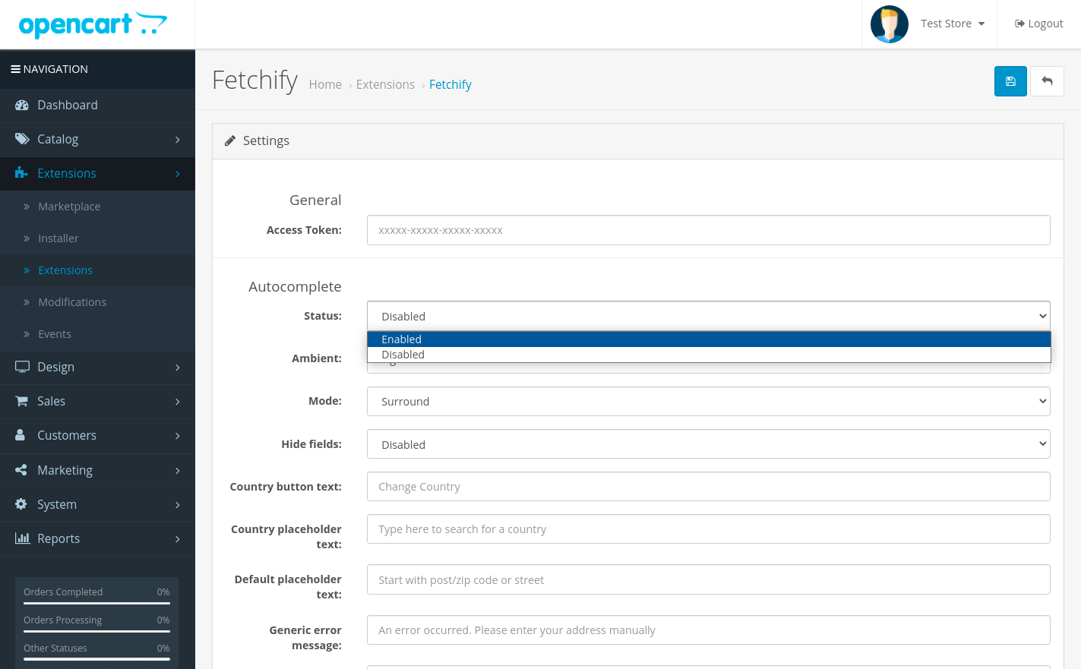1081x669 pixels.
Task: Open Events submenu item
Action: click(97, 334)
